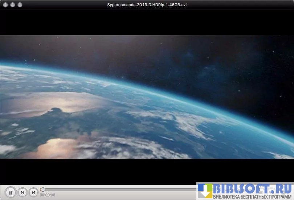Close the player window
Viewport: 294px width, 200px height.
point(5,5)
